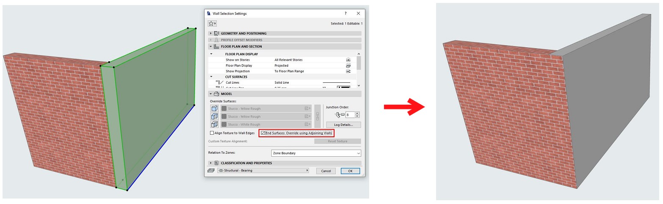Click the Junction Order value field

(350, 115)
